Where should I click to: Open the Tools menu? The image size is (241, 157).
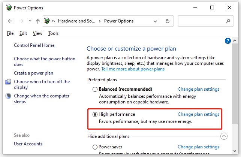pos(53,33)
